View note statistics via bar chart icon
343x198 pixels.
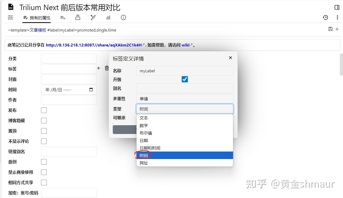pyautogui.click(x=108, y=18)
